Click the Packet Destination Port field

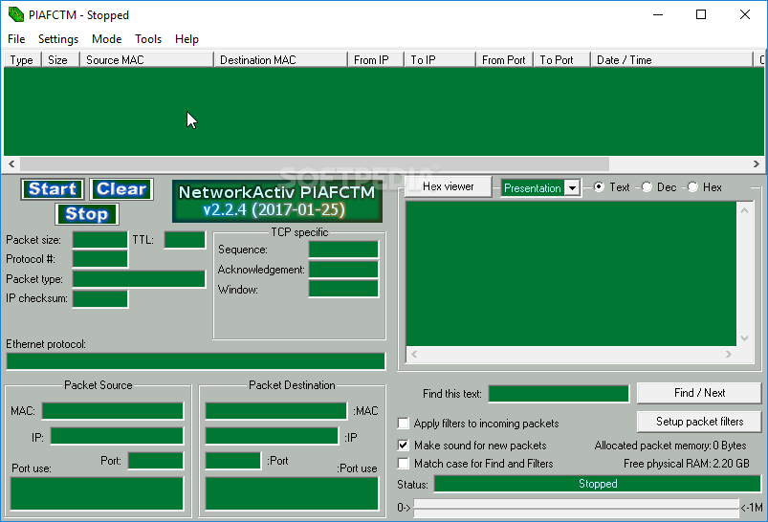pyautogui.click(x=232, y=461)
